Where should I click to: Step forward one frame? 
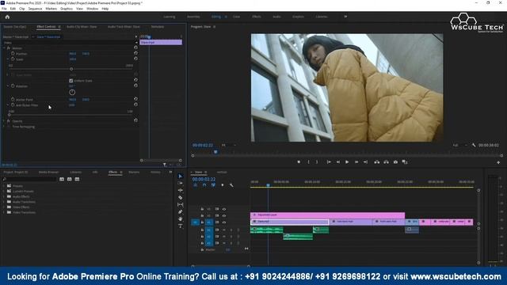point(356,161)
